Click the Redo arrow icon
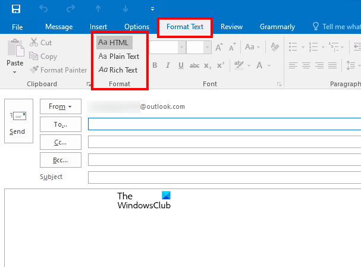Image resolution: width=361 pixels, height=267 pixels. tap(71, 9)
